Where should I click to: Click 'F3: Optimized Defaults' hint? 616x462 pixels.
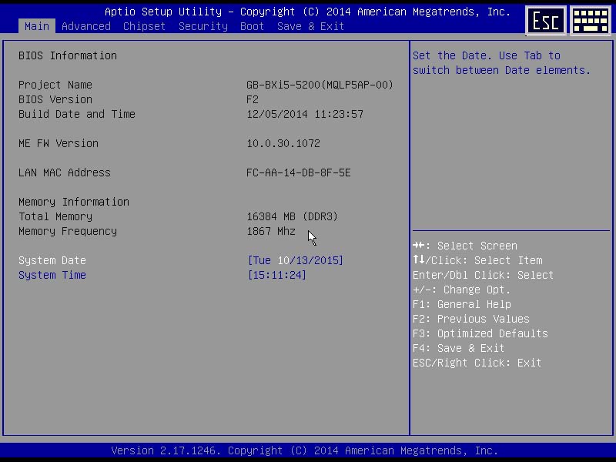click(x=480, y=333)
